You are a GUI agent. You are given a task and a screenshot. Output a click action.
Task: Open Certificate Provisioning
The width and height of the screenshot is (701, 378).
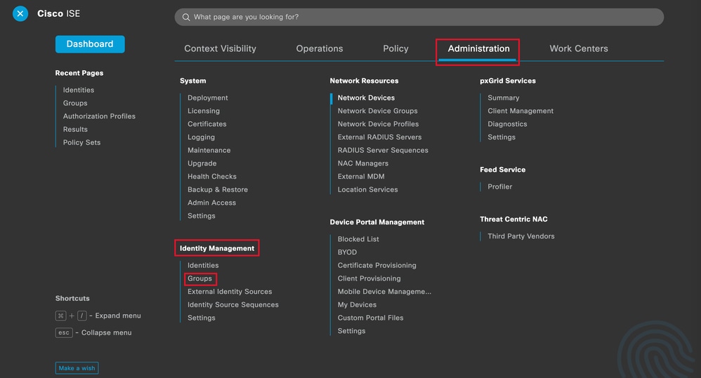click(x=377, y=265)
